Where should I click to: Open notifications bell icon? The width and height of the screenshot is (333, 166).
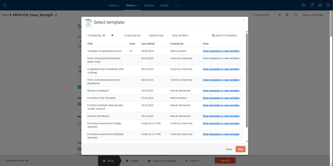point(312,5)
